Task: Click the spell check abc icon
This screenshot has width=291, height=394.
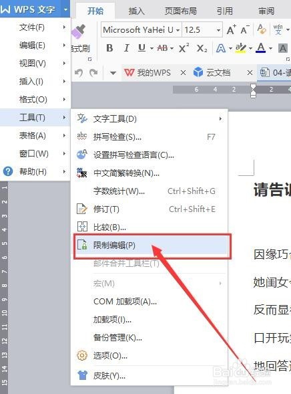Action: point(81,136)
